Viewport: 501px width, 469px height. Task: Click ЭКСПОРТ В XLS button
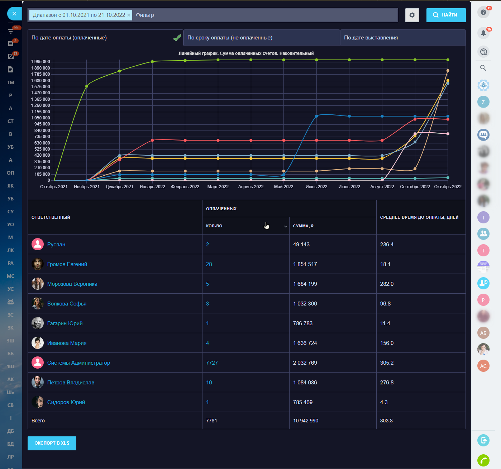[x=52, y=443]
